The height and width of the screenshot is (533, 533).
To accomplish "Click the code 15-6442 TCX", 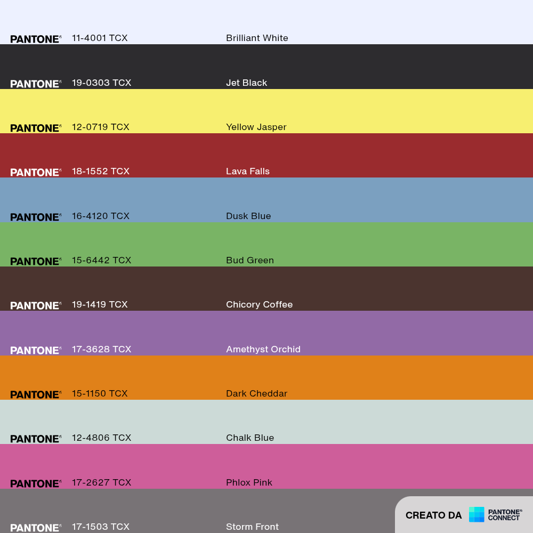I will (x=101, y=261).
